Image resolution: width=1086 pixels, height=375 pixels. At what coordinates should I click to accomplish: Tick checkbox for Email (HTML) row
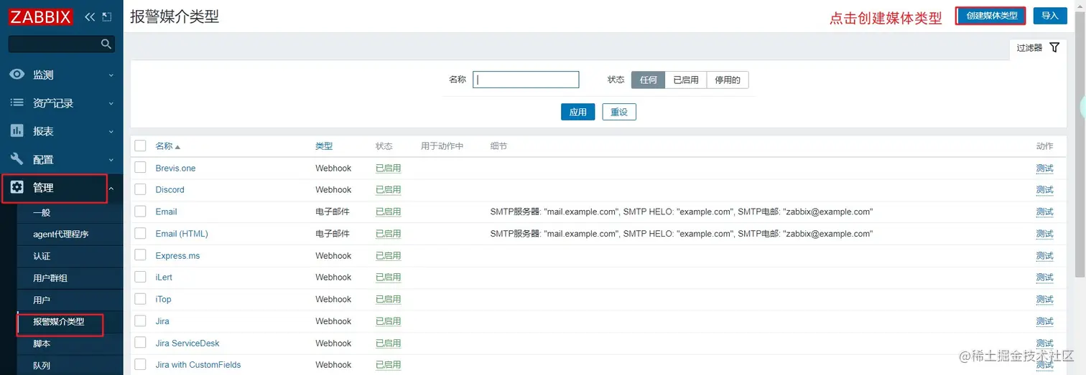pyautogui.click(x=140, y=234)
